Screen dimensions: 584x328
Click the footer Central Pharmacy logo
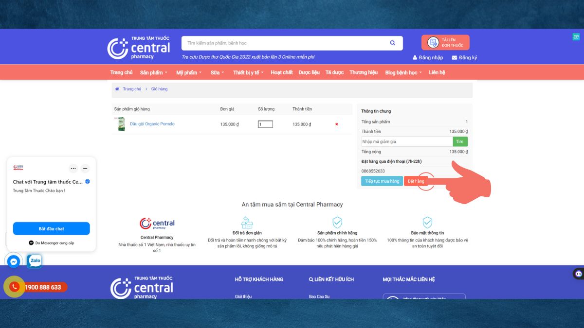point(142,288)
